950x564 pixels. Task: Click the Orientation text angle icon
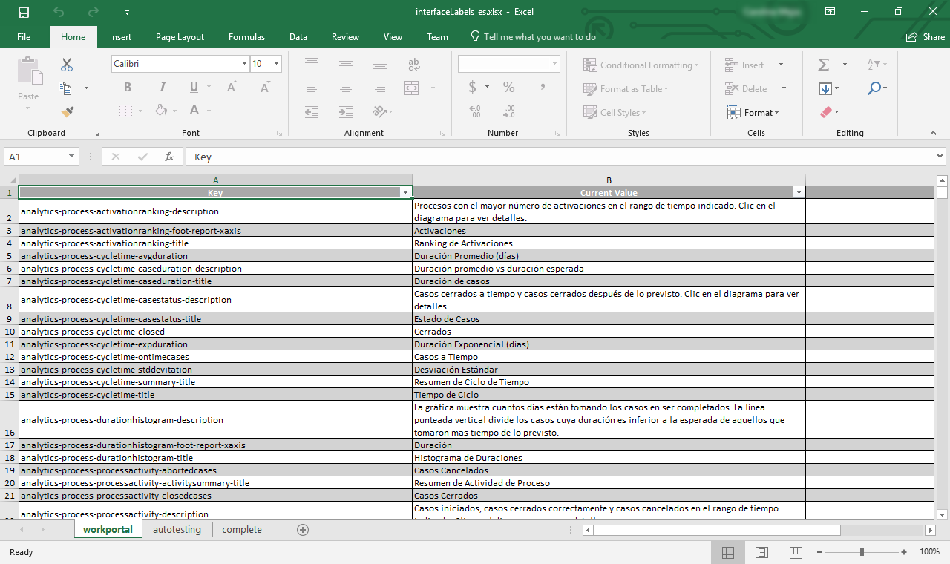click(379, 111)
